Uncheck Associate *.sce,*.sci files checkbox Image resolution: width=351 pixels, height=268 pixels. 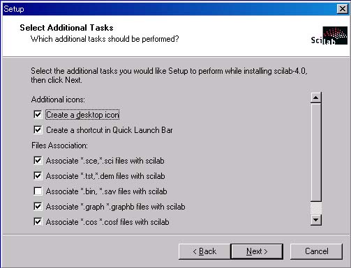tap(38, 160)
